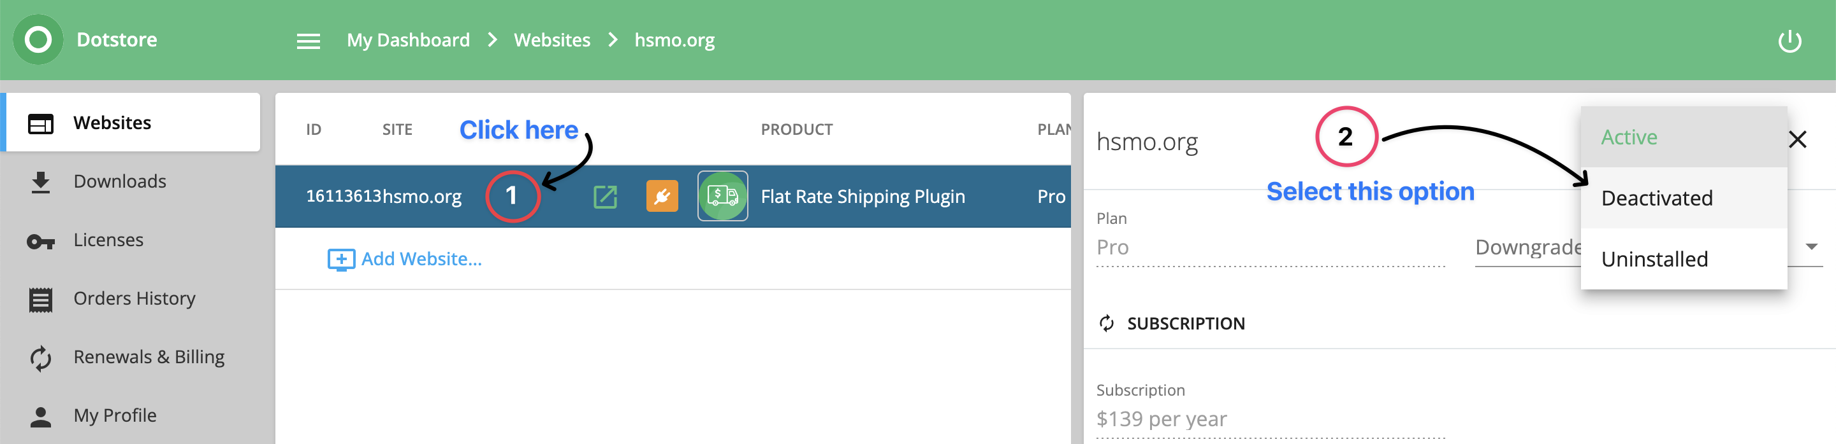Click the hsmo.org breadcrumb
Image resolution: width=1836 pixels, height=444 pixels.
pos(674,41)
